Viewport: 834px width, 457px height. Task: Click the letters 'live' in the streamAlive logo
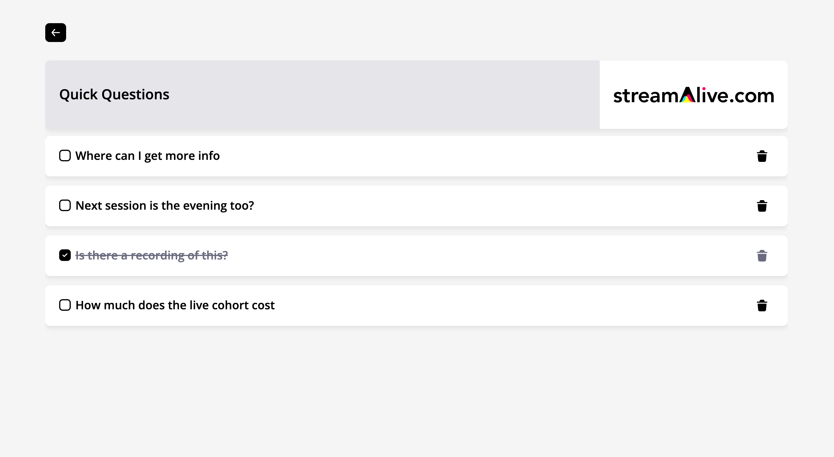(712, 95)
